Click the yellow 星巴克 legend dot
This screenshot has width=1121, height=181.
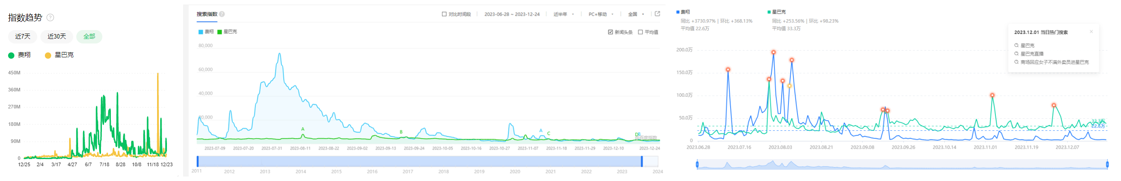[x=48, y=55]
